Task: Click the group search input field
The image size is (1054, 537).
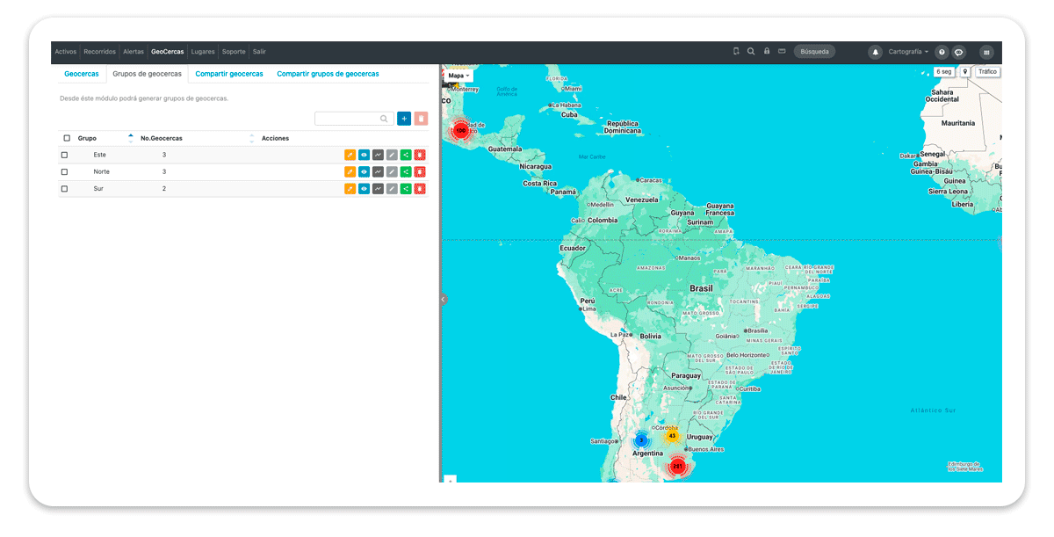Action: 354,119
